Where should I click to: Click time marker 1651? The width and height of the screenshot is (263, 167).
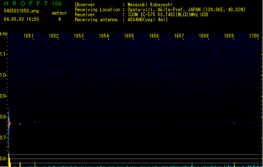click(x=28, y=36)
